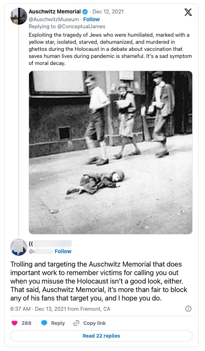Click the Copy link text
205x351 pixels.
point(94,323)
